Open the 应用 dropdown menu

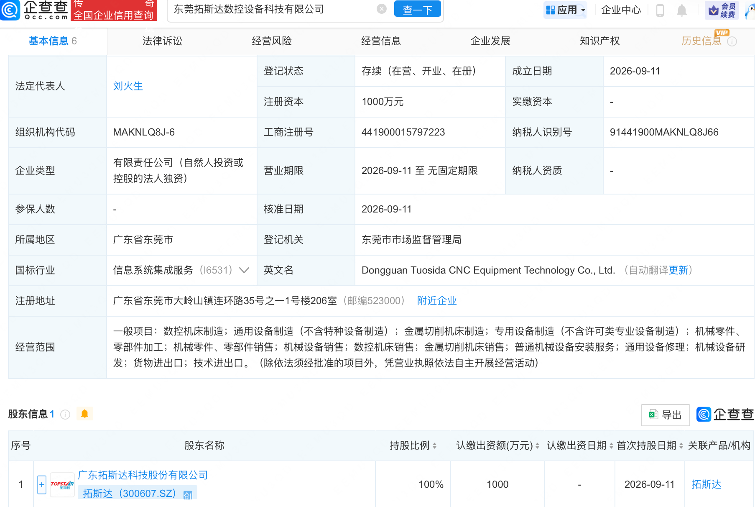(x=565, y=10)
